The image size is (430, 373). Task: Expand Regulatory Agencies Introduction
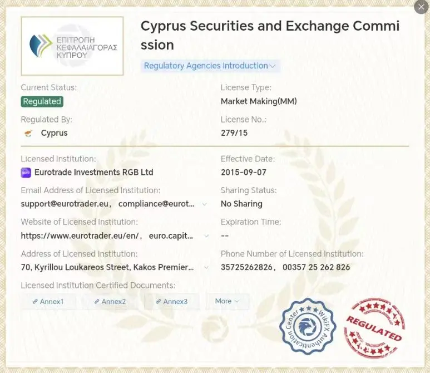coord(210,66)
